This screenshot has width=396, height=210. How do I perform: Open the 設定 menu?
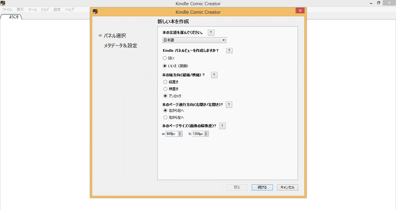[57, 9]
